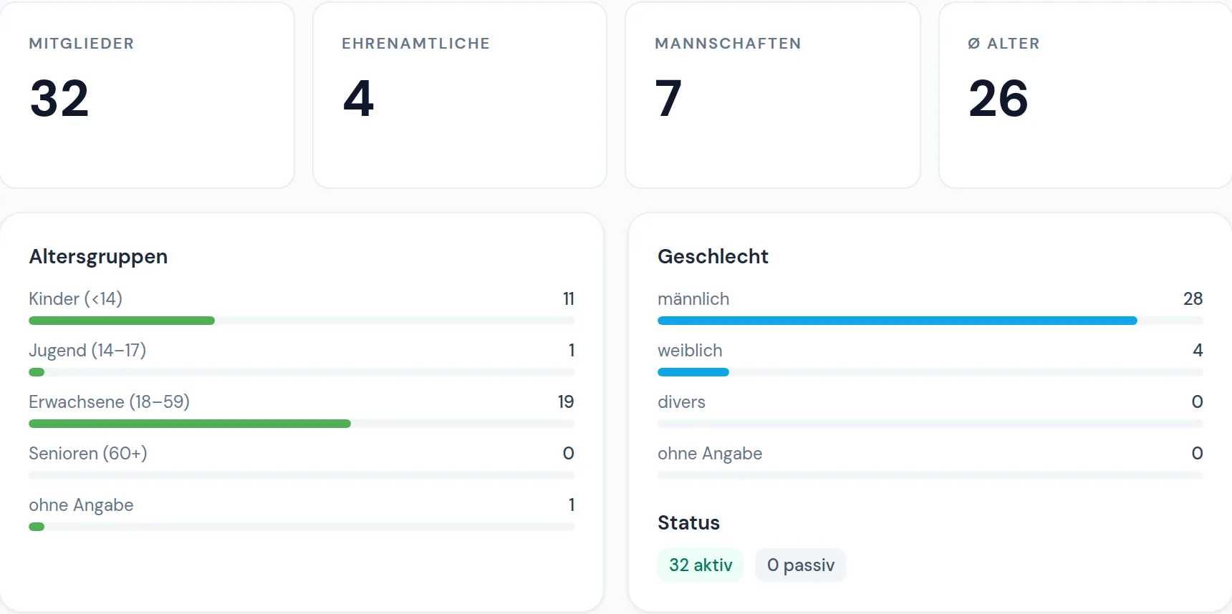Click ohne Angabe in Altersgruppen

81,505
